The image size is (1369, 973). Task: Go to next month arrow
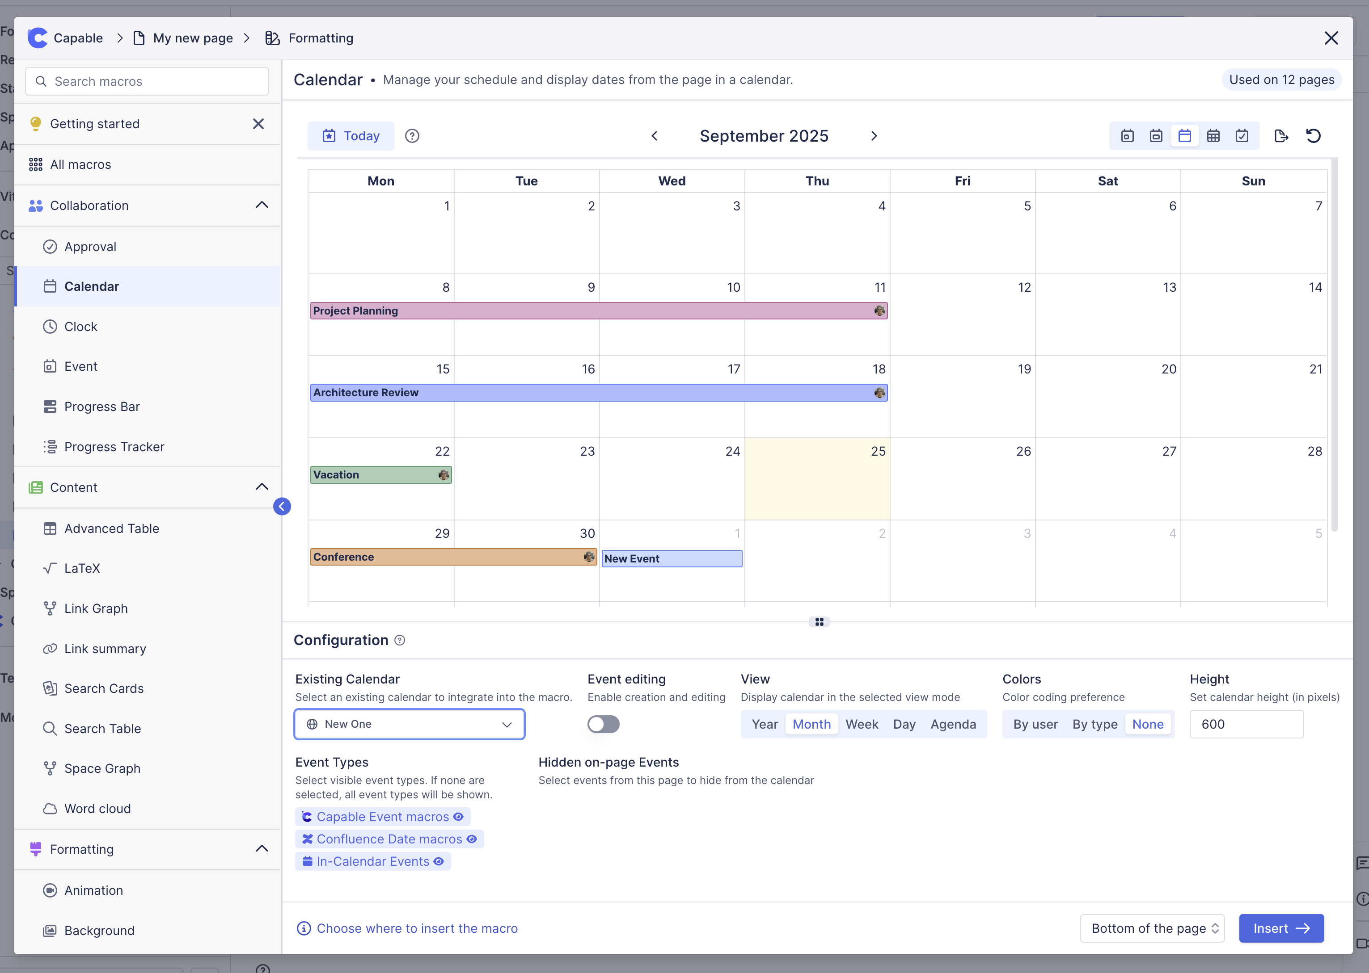874,136
